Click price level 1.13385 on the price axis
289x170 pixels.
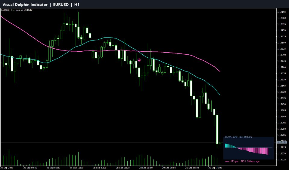click(x=281, y=111)
